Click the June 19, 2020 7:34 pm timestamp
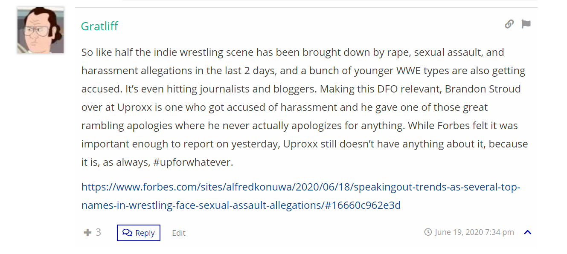This screenshot has height=254, width=567. 474,232
